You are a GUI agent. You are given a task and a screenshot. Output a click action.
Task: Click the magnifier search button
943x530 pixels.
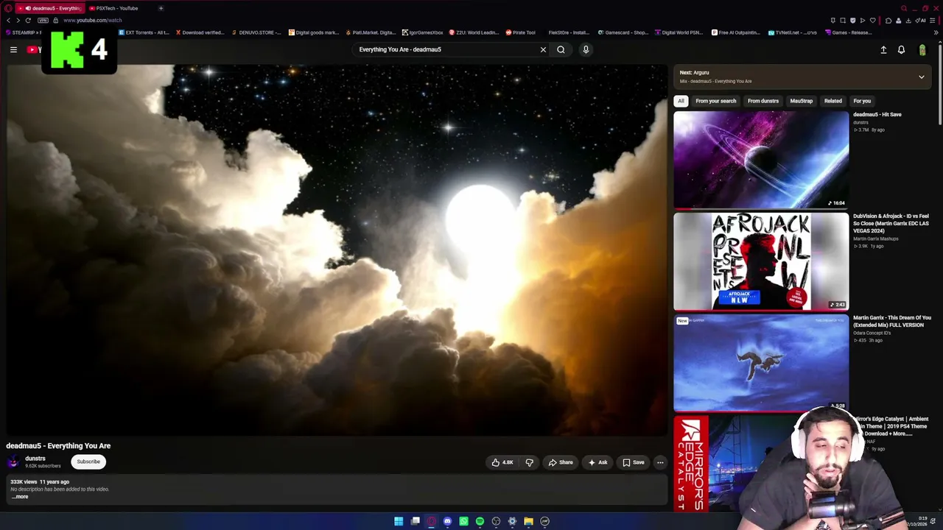(x=561, y=49)
